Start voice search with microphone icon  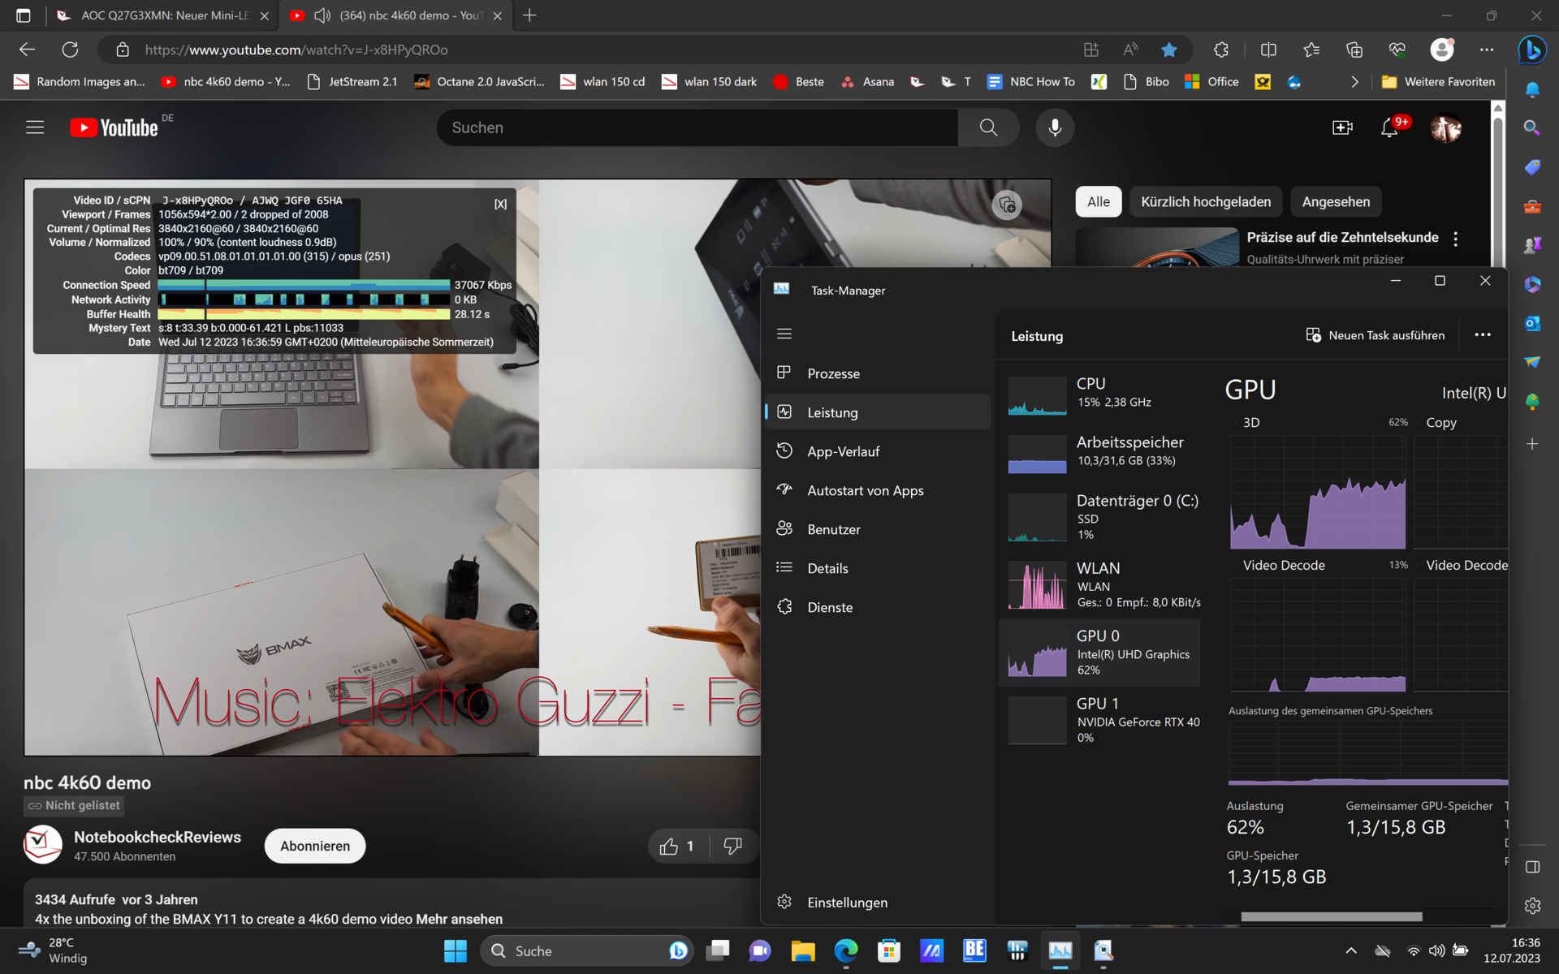coord(1055,127)
